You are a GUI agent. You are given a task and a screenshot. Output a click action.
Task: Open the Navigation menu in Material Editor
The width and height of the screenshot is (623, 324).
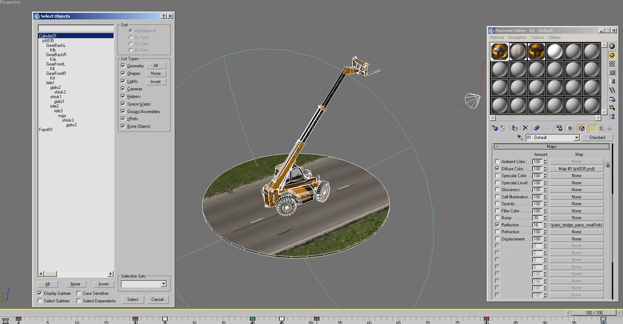click(517, 38)
